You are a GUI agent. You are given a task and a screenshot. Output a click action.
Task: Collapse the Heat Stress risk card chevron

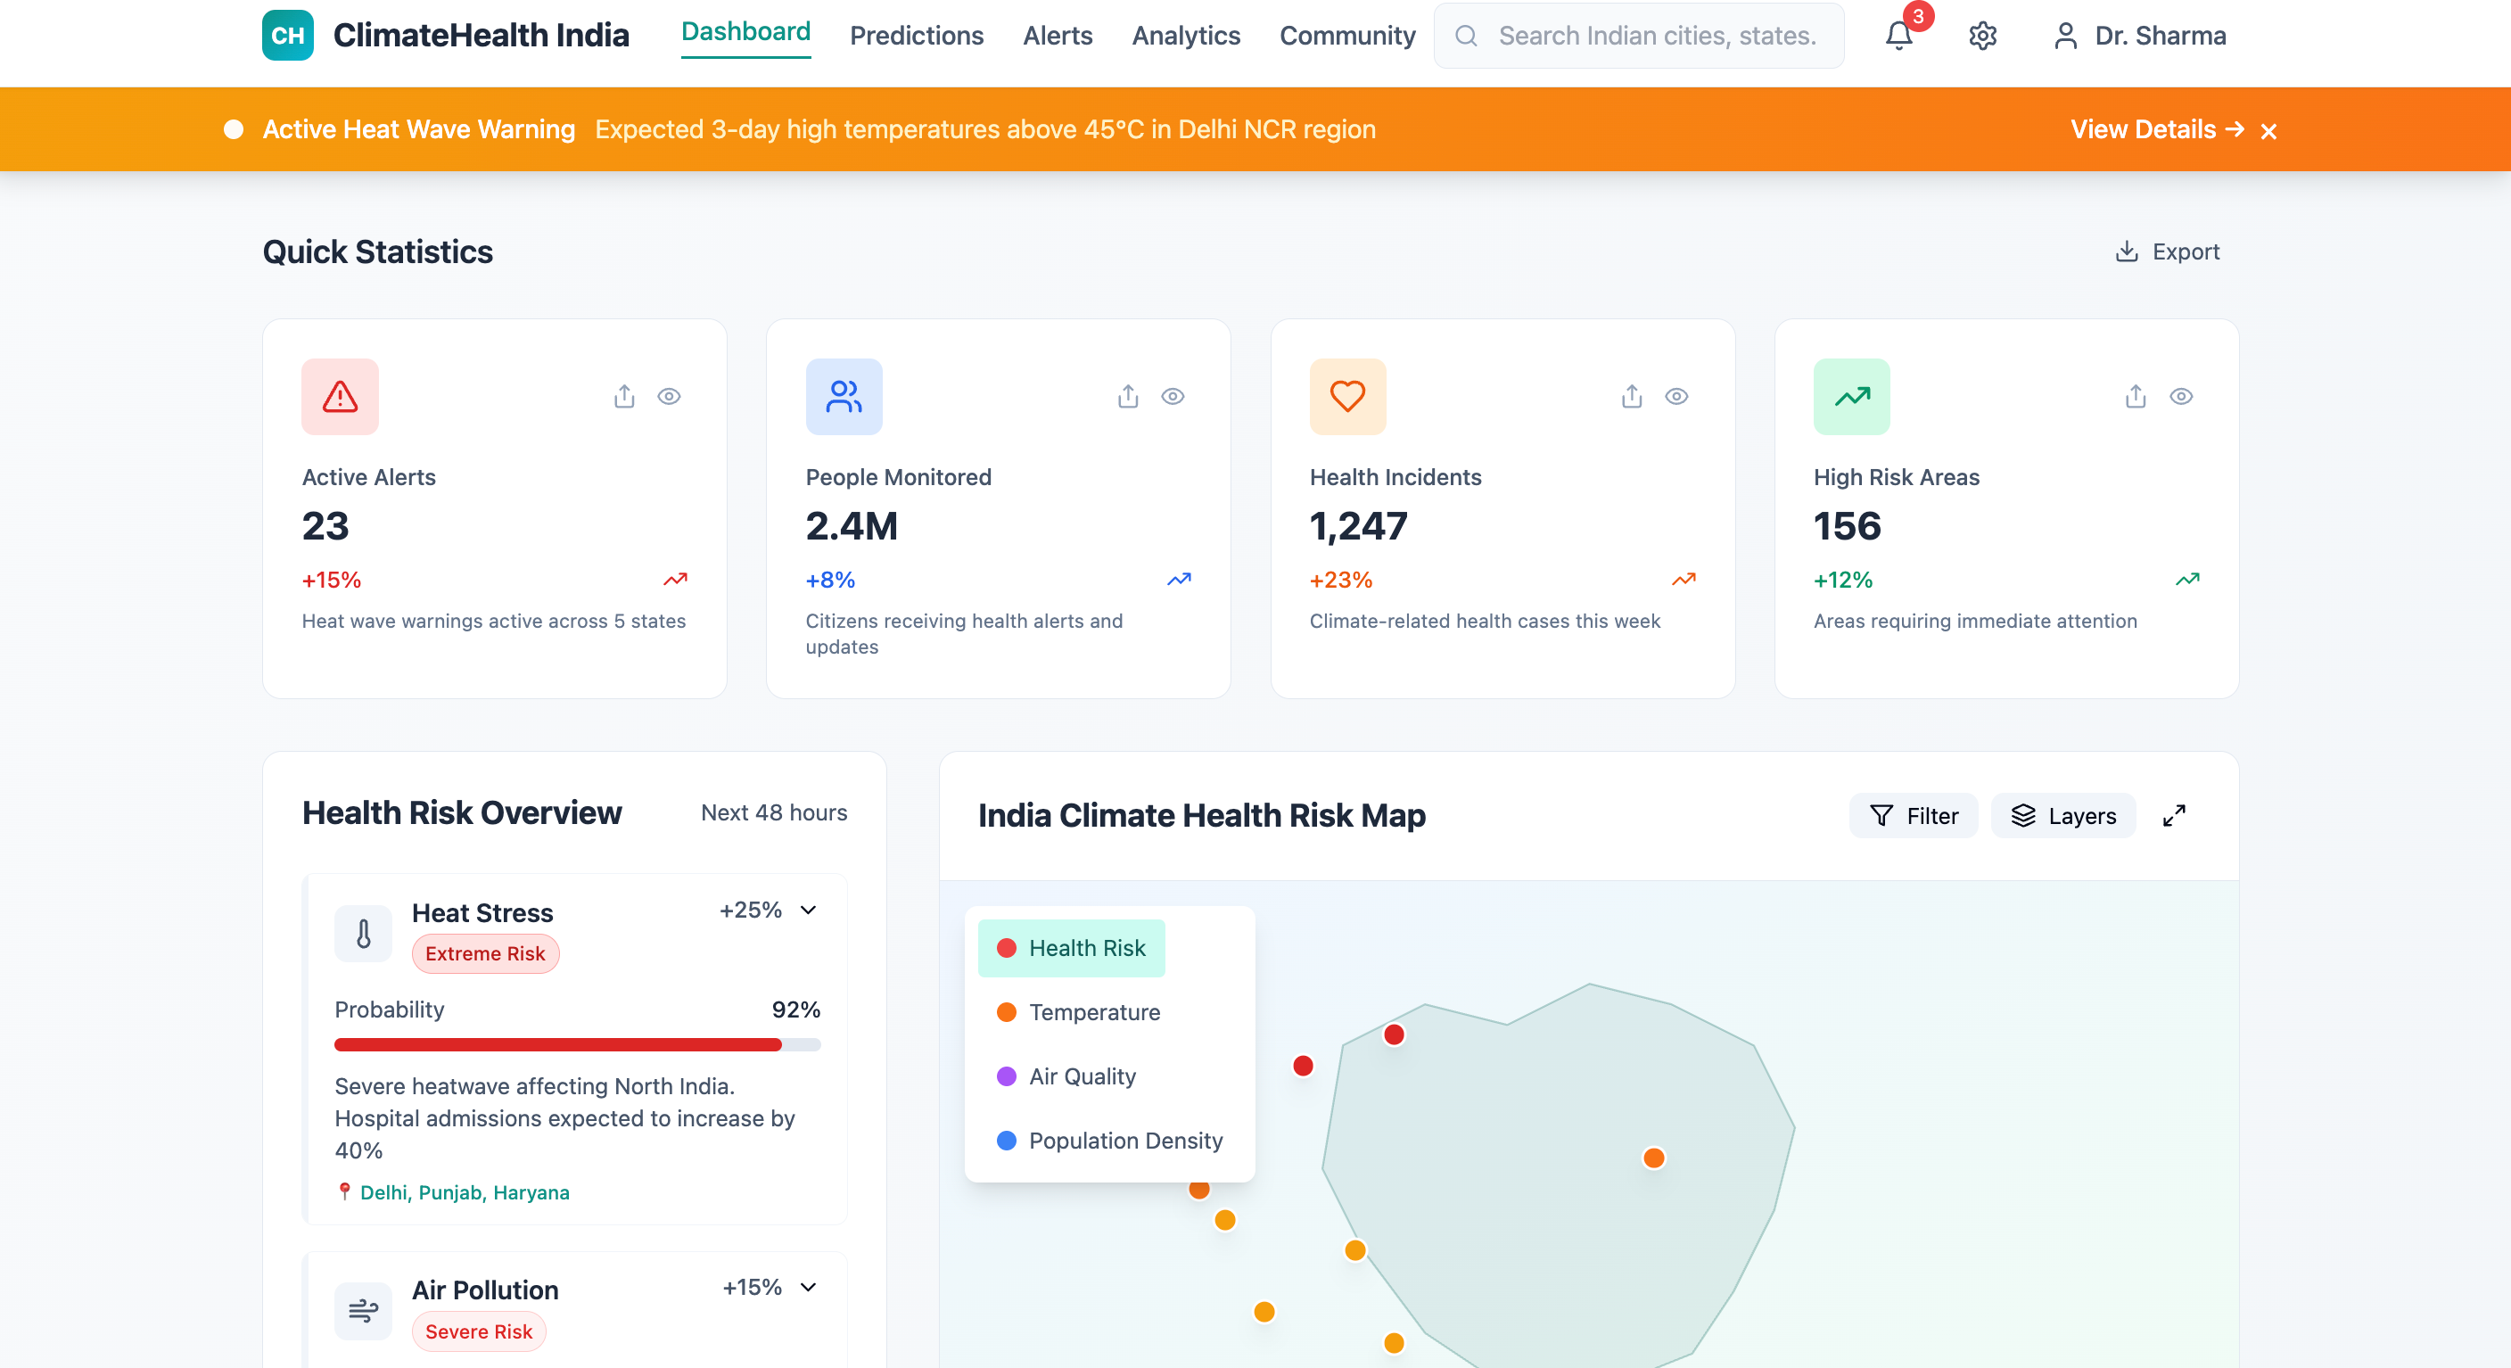point(808,910)
